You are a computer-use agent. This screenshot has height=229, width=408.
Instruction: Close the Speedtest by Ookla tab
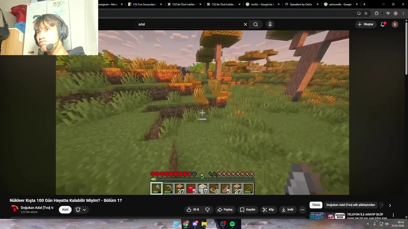[318, 4]
